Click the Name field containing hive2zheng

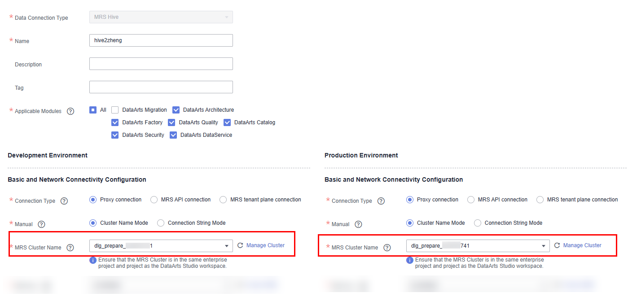click(161, 40)
